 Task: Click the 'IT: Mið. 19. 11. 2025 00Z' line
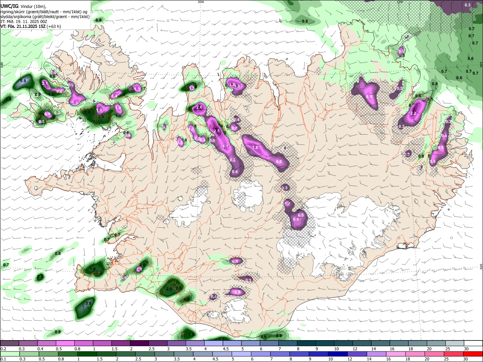[24, 21]
